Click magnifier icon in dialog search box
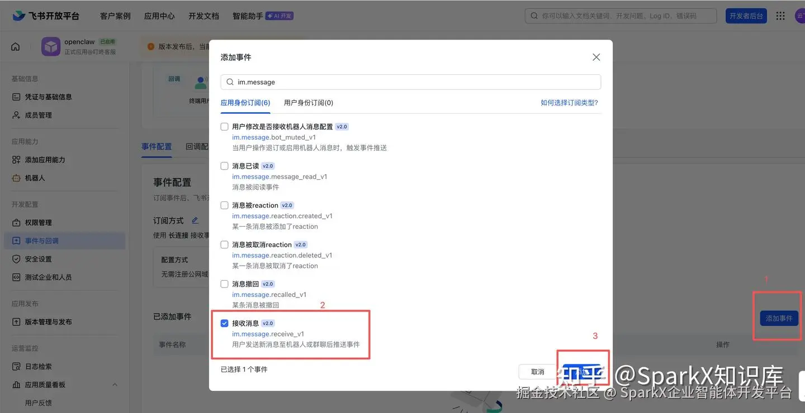The width and height of the screenshot is (805, 413). [x=230, y=82]
